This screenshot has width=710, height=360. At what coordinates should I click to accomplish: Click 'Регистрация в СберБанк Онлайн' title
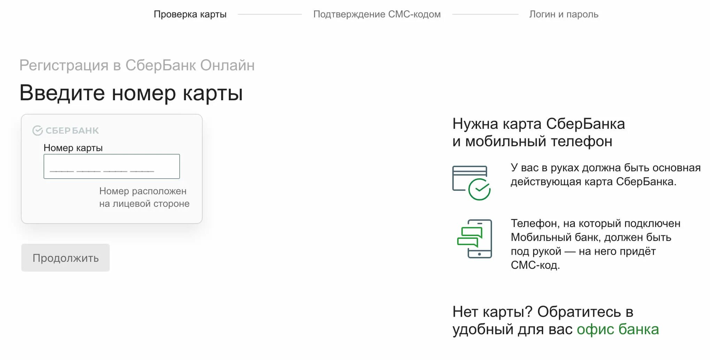click(x=137, y=65)
